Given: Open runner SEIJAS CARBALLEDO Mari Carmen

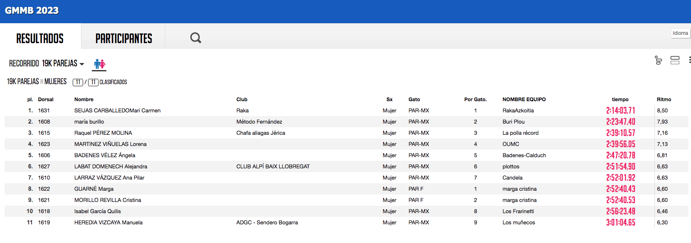Looking at the screenshot, I should [117, 111].
